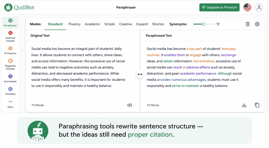
Task: Click the word 'engage' in paraphrased text
Action: click(195, 55)
